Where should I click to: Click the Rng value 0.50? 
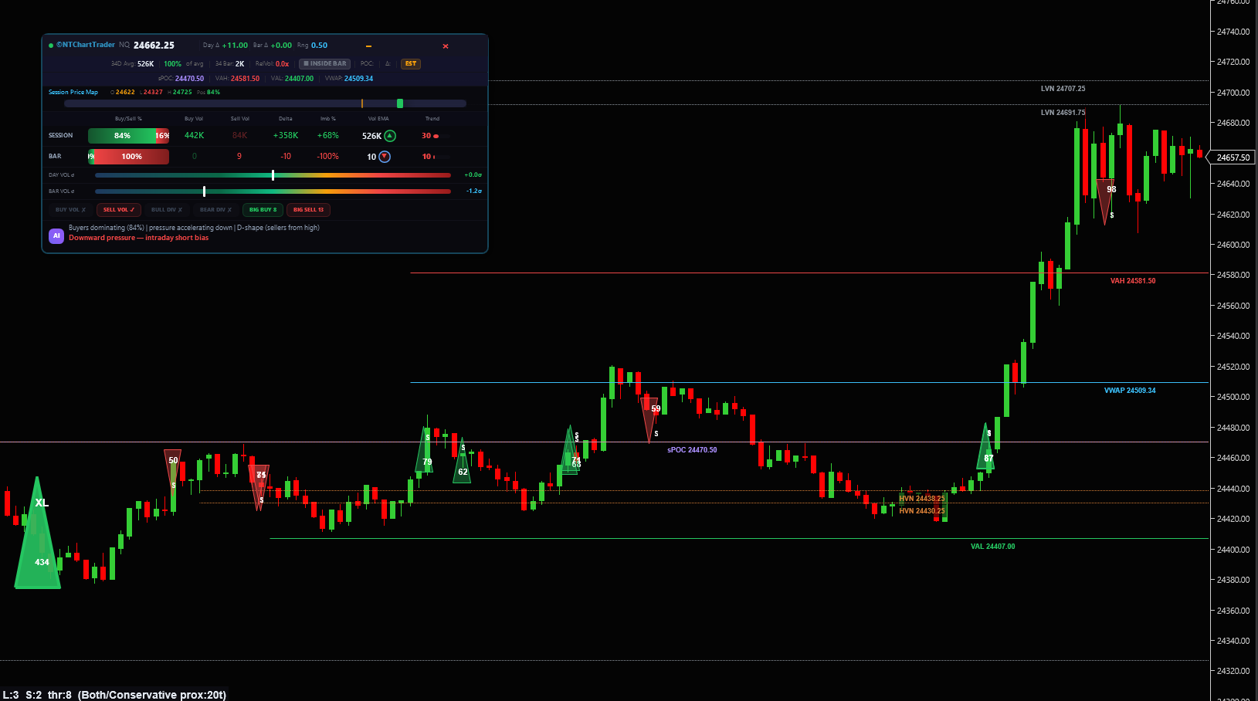pos(319,46)
